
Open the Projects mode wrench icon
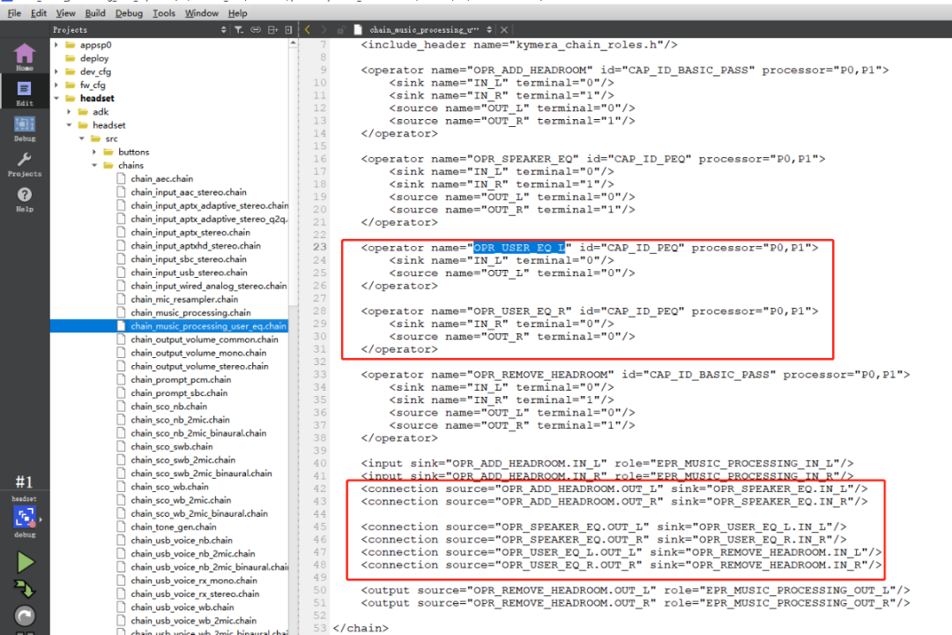[x=25, y=163]
